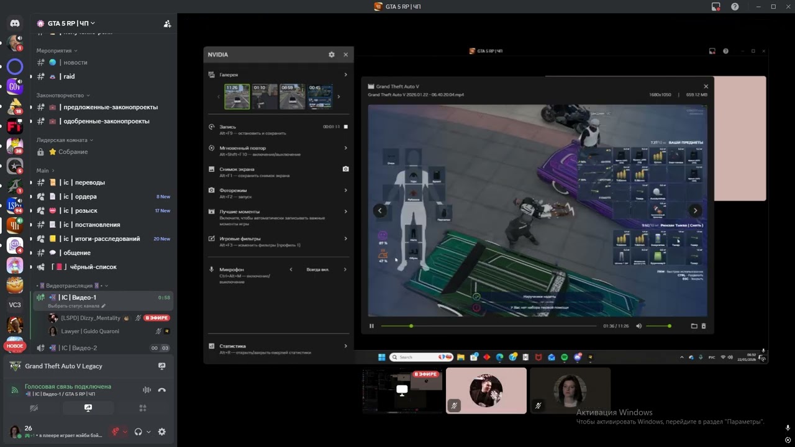Collapse the Видеотрансляция category
The width and height of the screenshot is (795, 447).
pyautogui.click(x=73, y=286)
